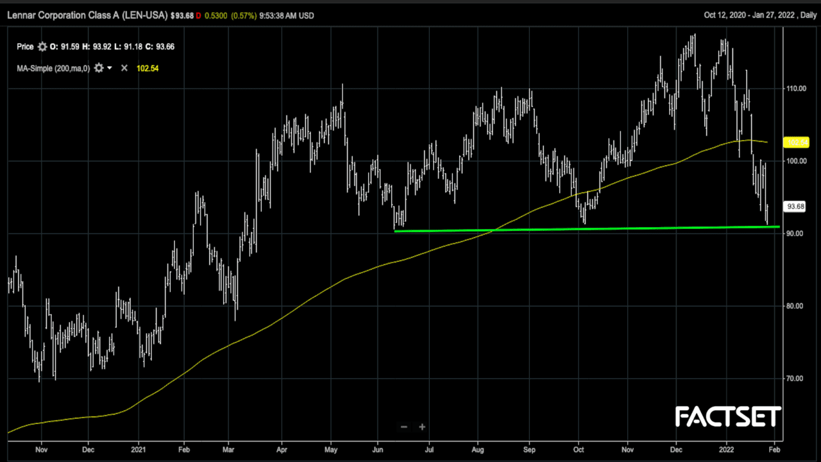Click the FactSet logo
Screen dimensions: 821x462
[728, 417]
